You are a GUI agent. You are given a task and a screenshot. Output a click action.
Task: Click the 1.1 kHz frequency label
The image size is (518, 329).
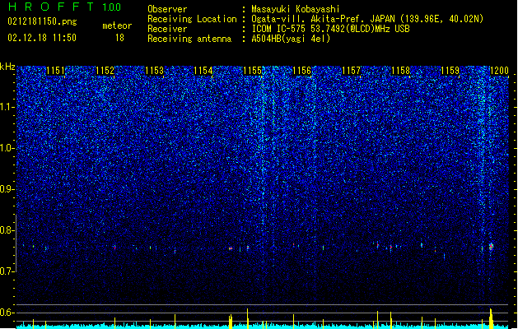[7, 107]
